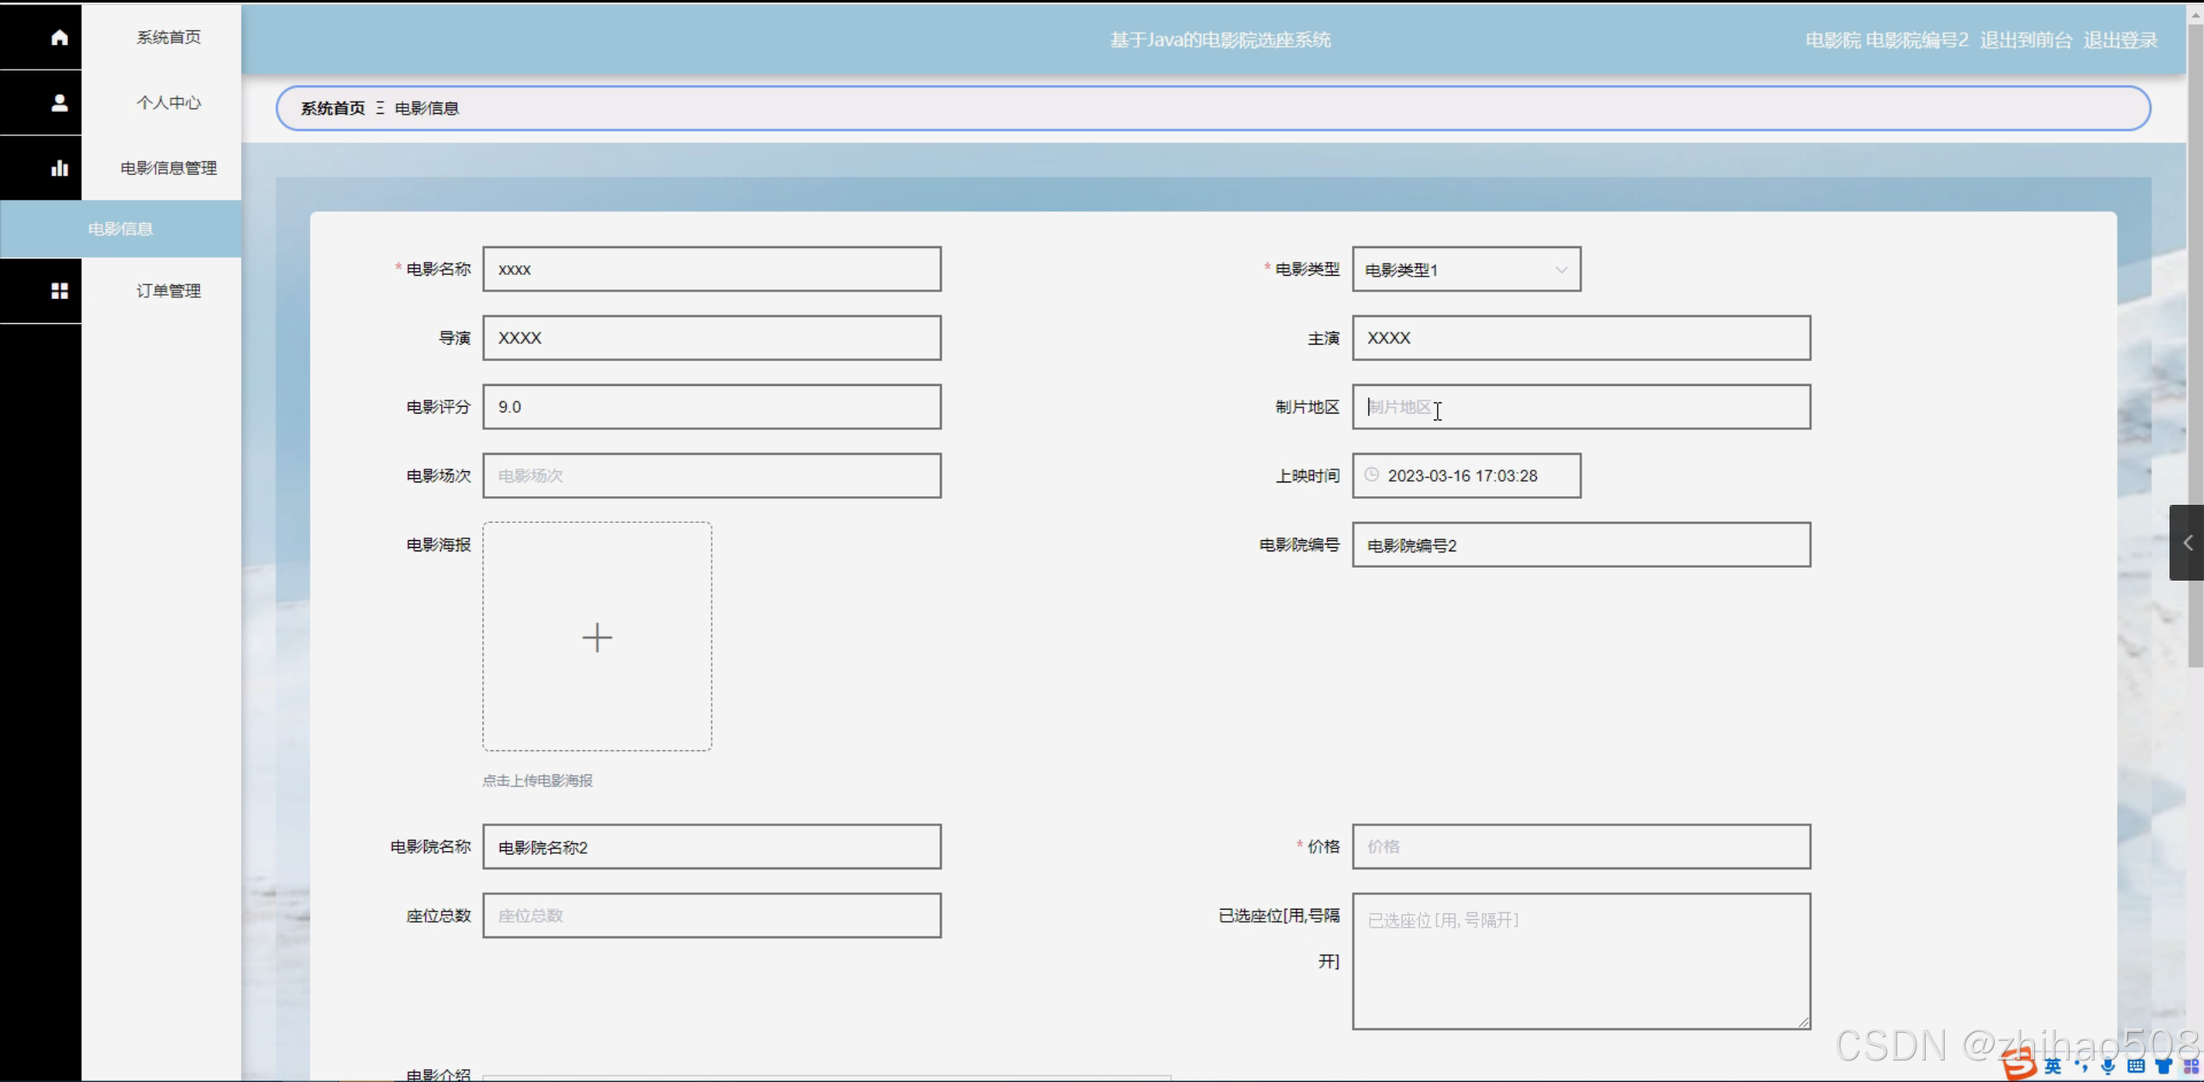Click 退出到前台 link in header
Viewport: 2204px width, 1082px height.
tap(2025, 40)
